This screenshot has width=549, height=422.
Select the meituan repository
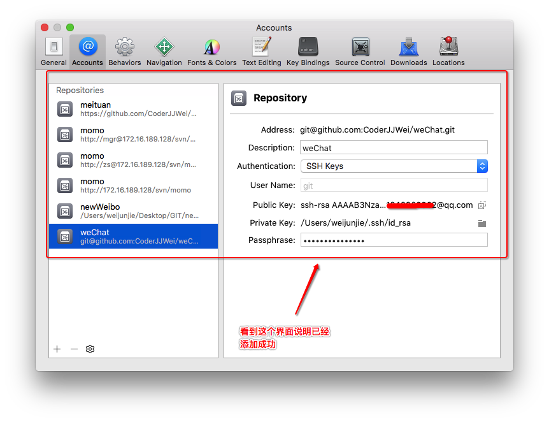click(133, 109)
